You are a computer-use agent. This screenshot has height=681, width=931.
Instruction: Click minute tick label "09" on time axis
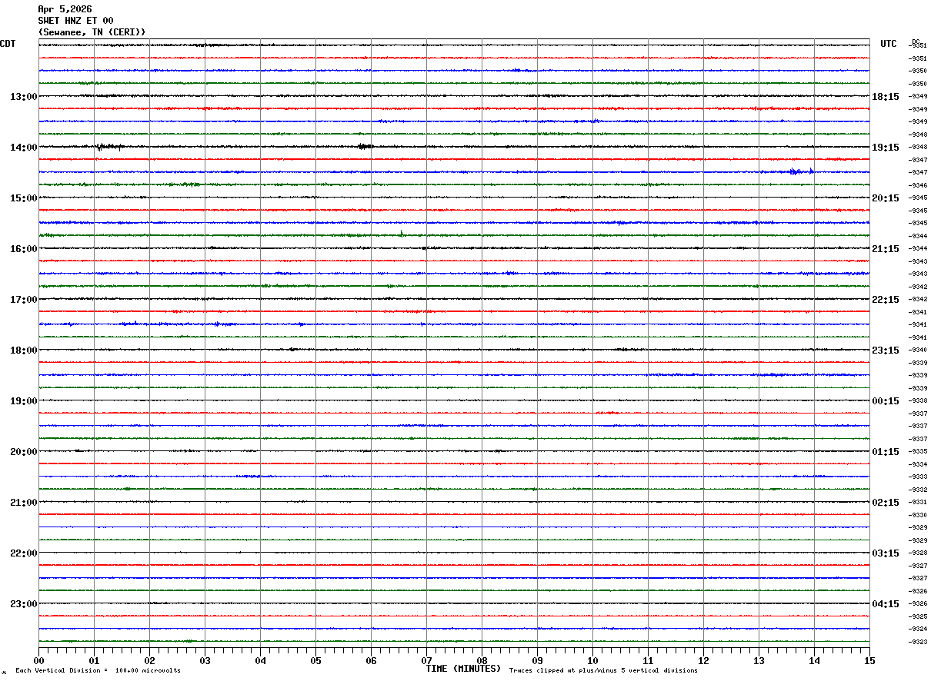[x=537, y=660]
